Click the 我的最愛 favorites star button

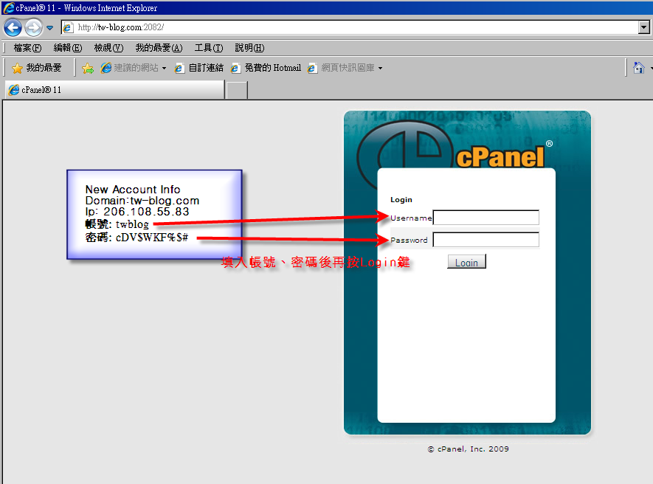[x=37, y=67]
